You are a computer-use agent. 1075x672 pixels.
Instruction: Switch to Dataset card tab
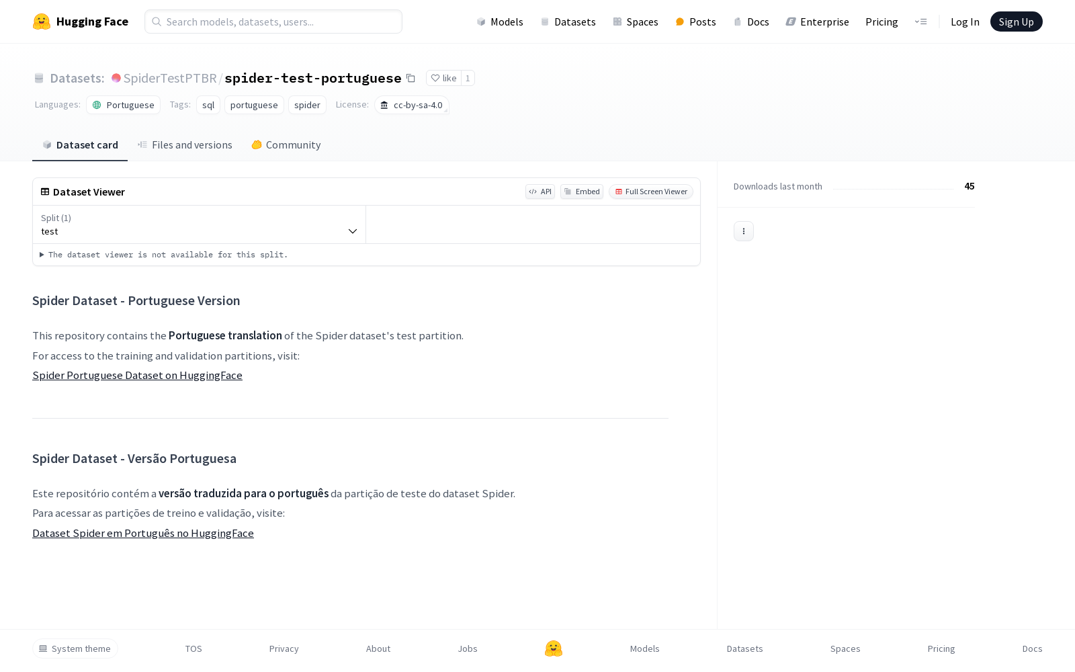(x=80, y=145)
